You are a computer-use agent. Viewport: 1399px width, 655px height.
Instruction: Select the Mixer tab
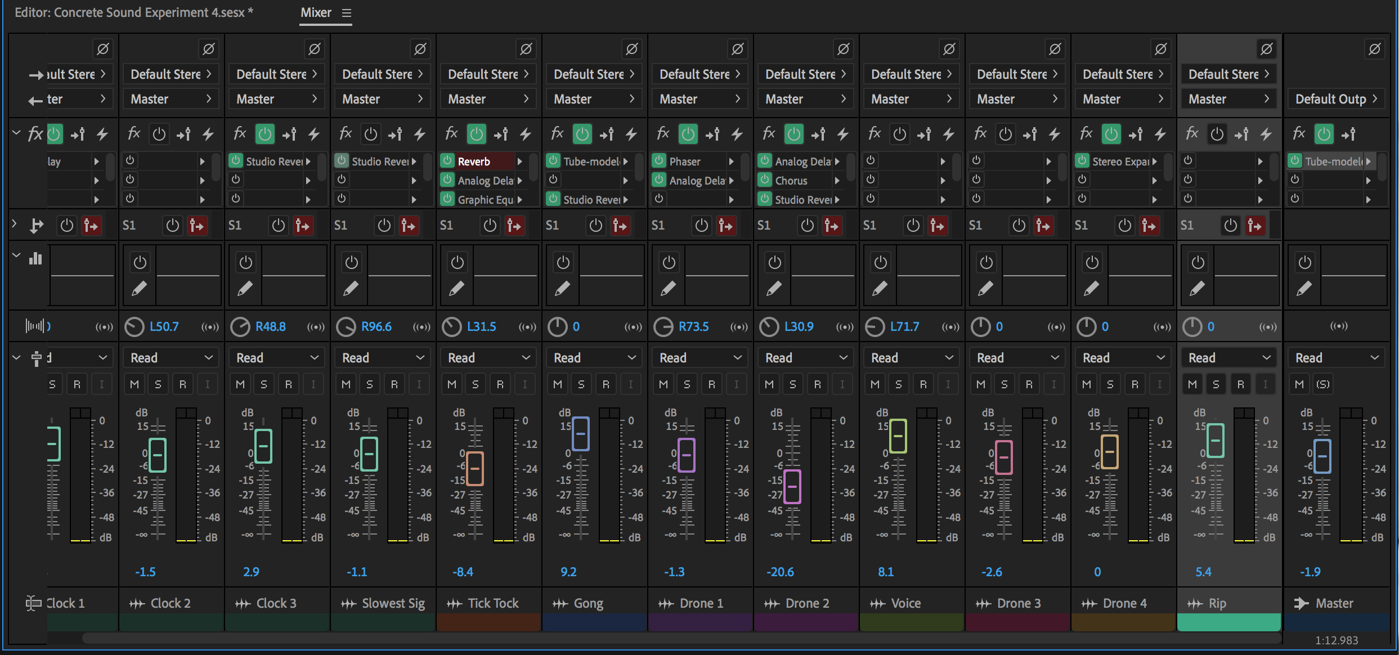tap(316, 13)
